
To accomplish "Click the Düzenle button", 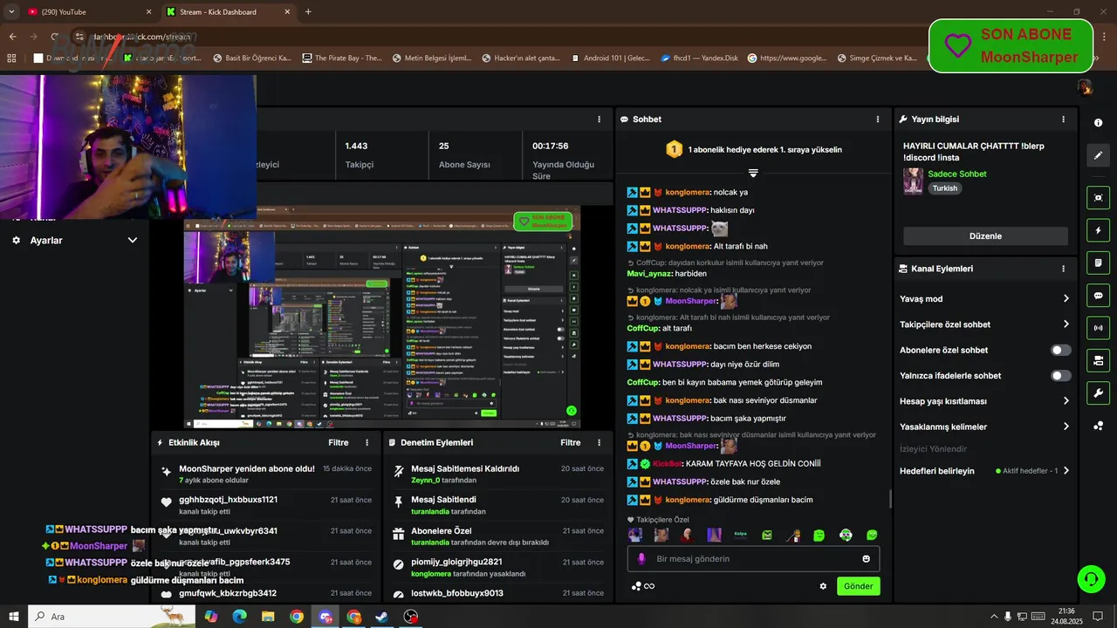I will pos(985,236).
